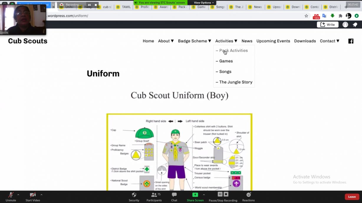Click the green download arrow extension icon
The image size is (362, 203).
coord(332,16)
